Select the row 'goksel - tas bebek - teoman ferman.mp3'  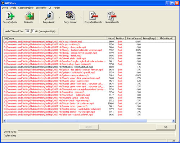[89, 70]
